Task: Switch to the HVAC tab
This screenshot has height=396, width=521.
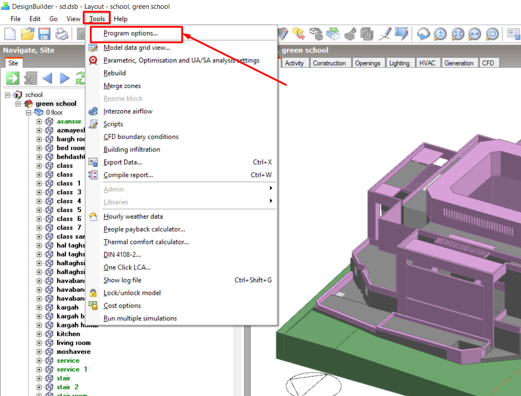Action: pos(427,63)
